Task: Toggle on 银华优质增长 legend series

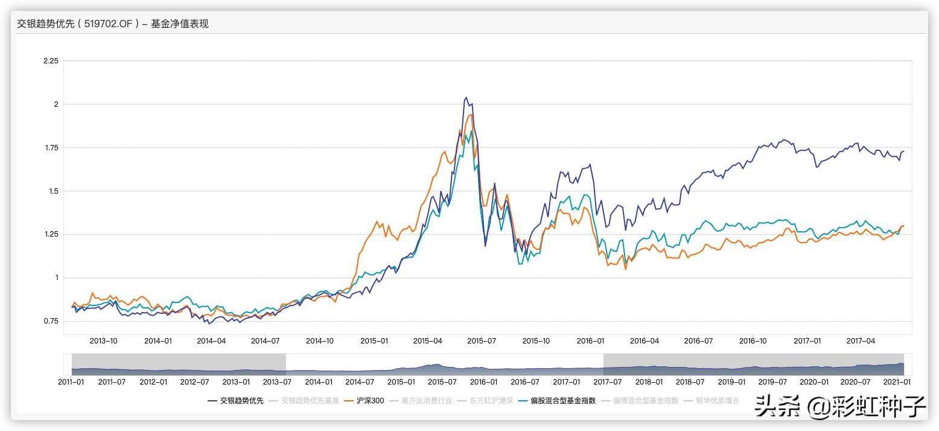Action: click(717, 400)
